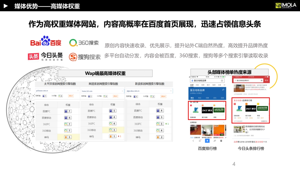Clear the pchouse.com.cn field with the X

coord(78,91)
